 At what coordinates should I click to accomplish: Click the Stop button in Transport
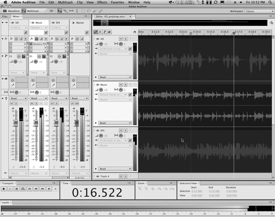click(4, 188)
